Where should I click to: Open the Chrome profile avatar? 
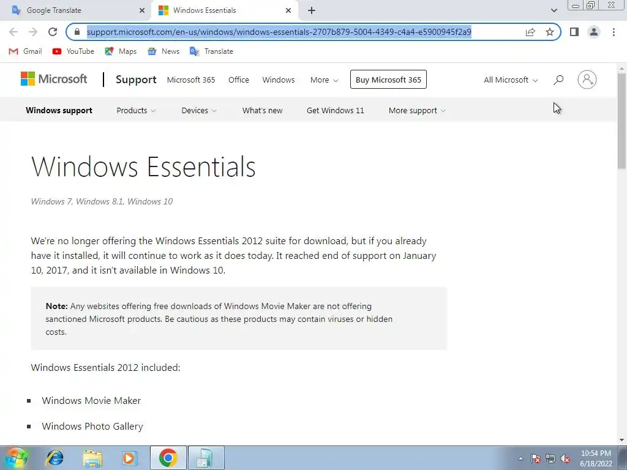[x=594, y=32]
